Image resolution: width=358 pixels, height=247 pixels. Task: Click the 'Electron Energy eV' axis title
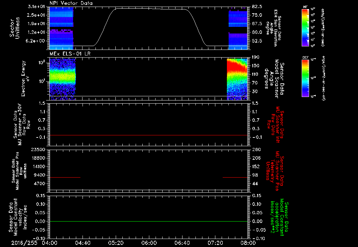[x=26, y=78]
